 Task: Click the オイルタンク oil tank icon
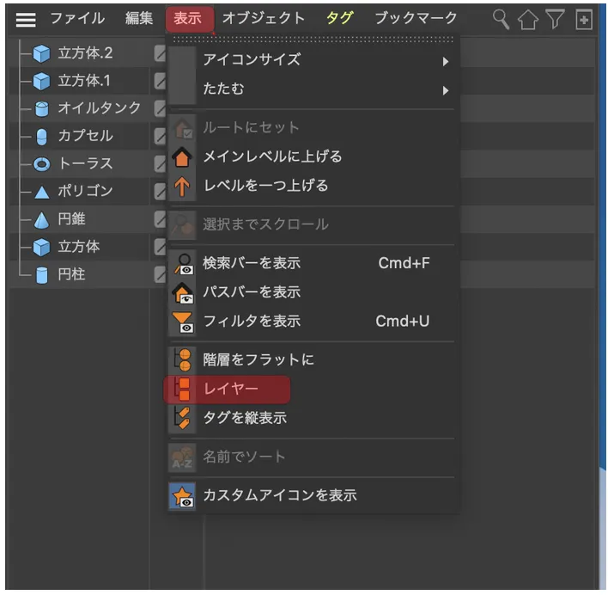click(x=41, y=108)
